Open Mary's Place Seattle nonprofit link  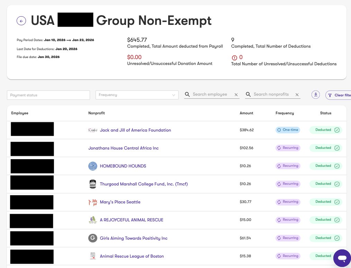click(120, 202)
